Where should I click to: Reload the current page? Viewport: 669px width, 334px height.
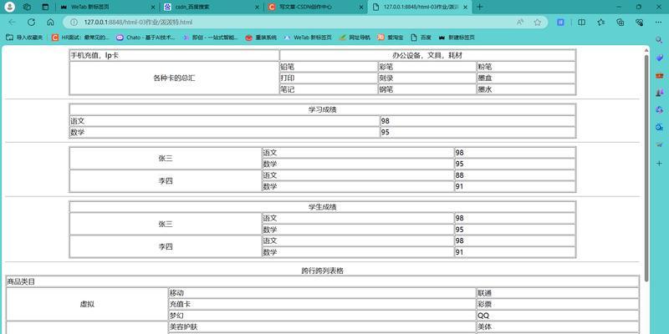click(31, 23)
